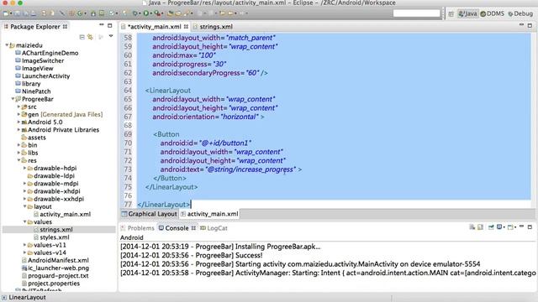Collapse the maiziedu working set
This screenshot has height=302, width=538.
coord(7,45)
